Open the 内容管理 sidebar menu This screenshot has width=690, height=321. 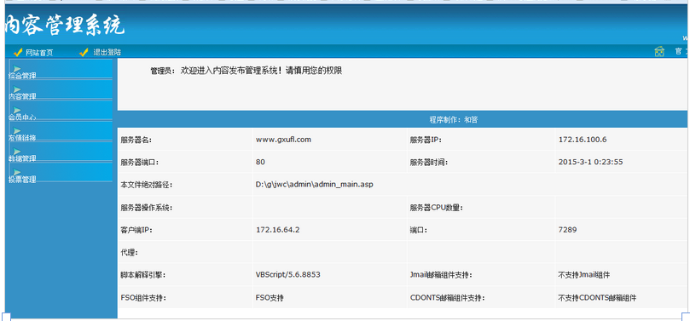22,96
